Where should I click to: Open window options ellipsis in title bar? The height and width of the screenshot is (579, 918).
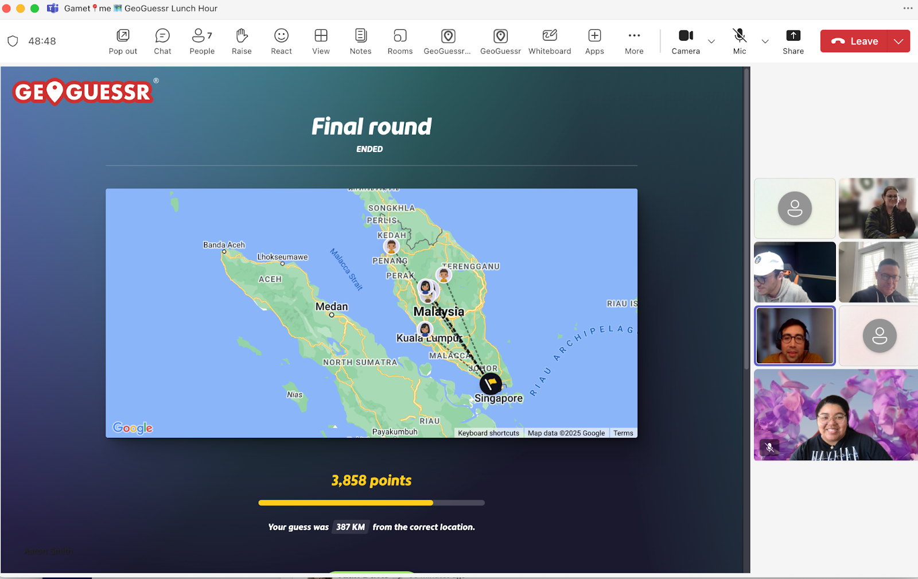tap(908, 8)
